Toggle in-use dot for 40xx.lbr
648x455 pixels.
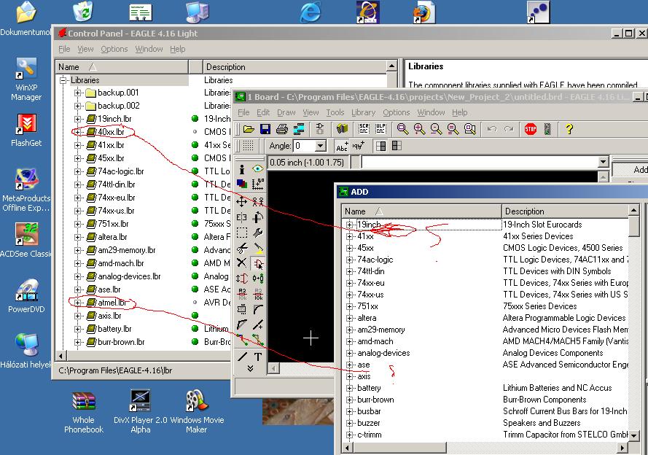[195, 132]
